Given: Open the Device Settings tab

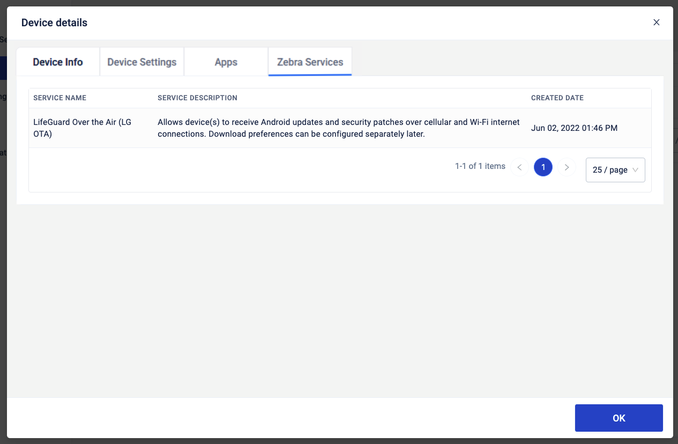Looking at the screenshot, I should [142, 62].
